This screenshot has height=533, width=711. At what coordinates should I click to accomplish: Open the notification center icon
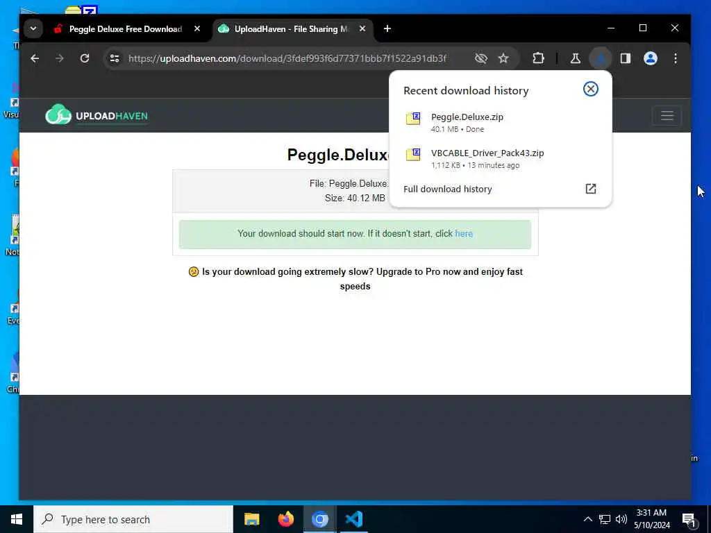689,520
